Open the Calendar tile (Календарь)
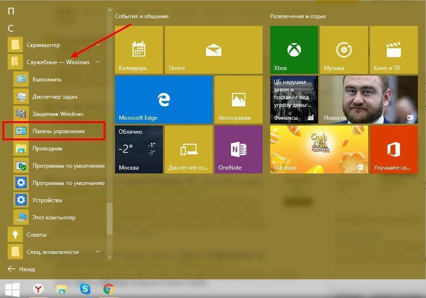The height and width of the screenshot is (298, 426). [x=138, y=50]
